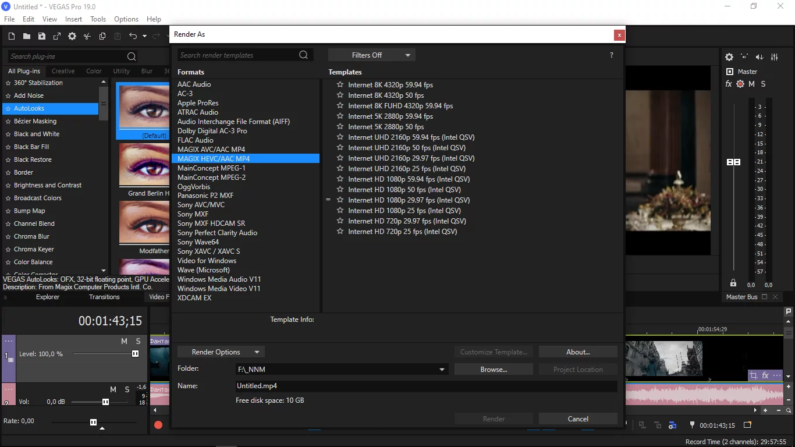Solo the Master bus

763,84
